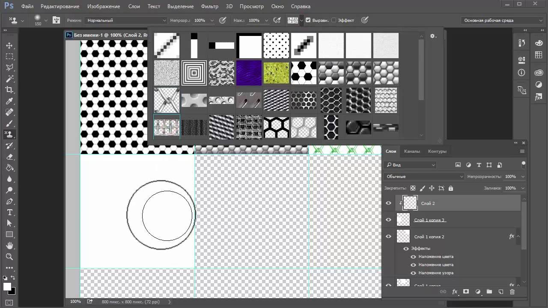Add a layer mask
This screenshot has height=308, width=548.
click(x=466, y=292)
